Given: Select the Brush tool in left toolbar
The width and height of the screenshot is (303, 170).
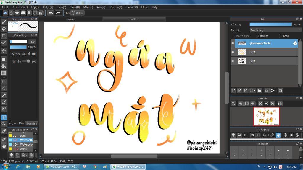Looking at the screenshot, I should [4, 22].
